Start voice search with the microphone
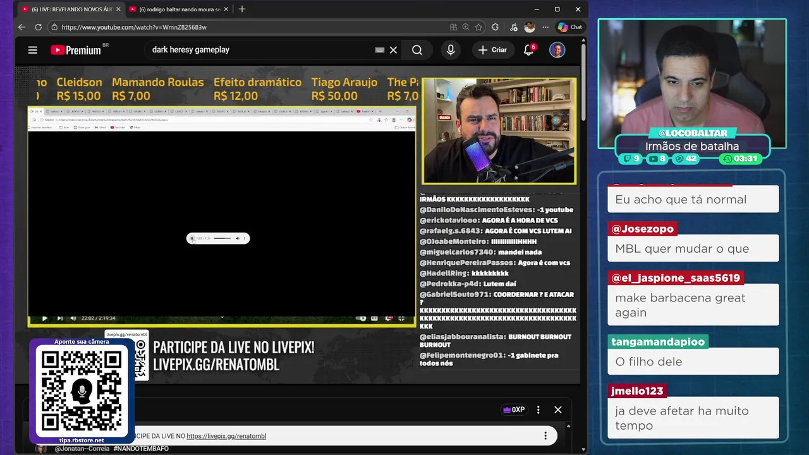 pos(451,50)
